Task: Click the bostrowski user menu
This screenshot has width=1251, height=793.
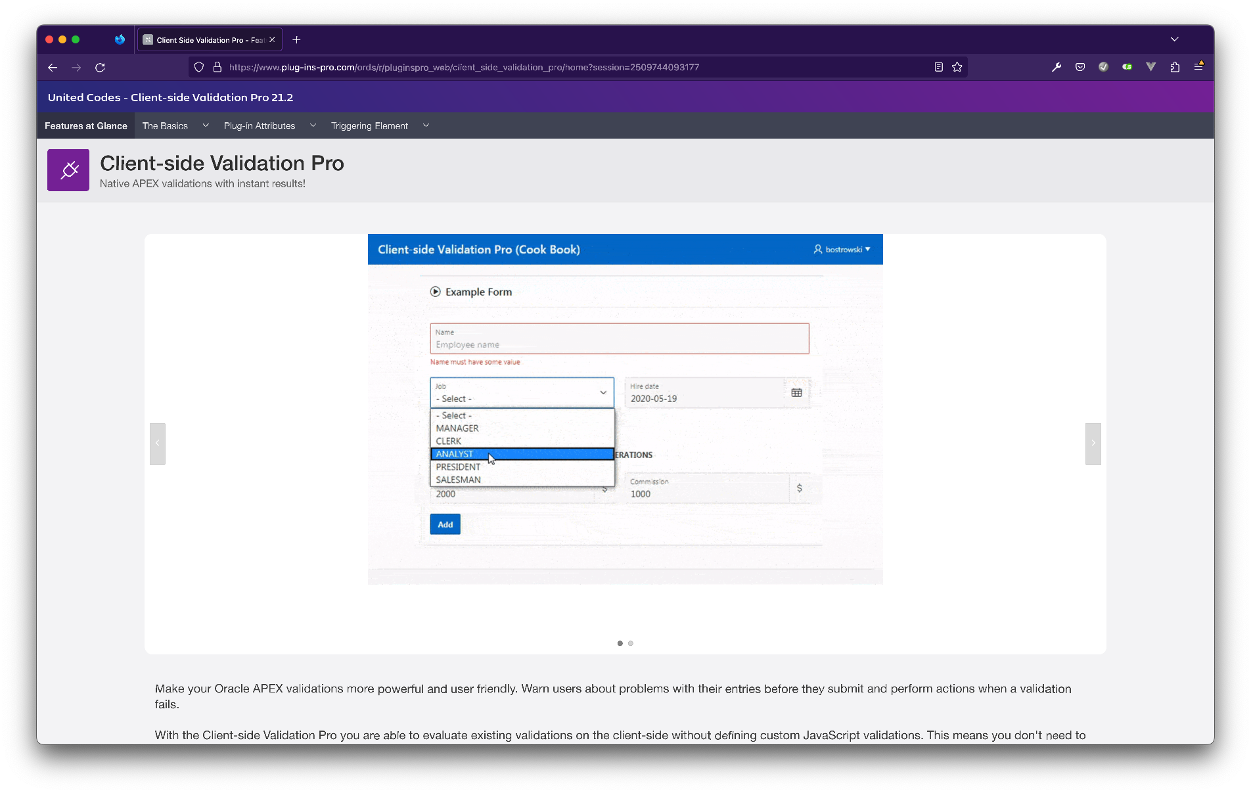Action: [x=842, y=250]
